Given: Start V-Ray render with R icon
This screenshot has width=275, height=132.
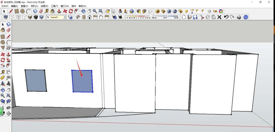Looking at the screenshot, I should (x=169, y=11).
